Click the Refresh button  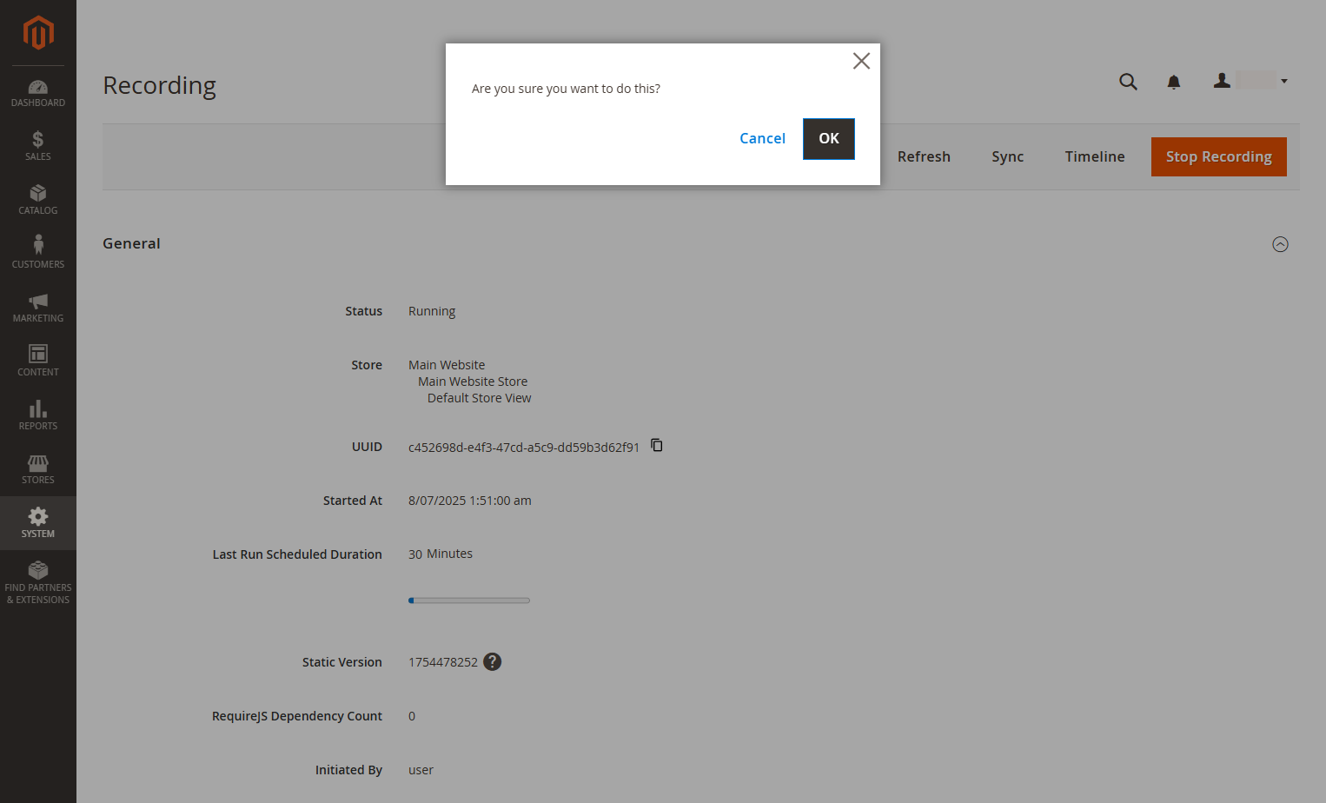click(924, 156)
